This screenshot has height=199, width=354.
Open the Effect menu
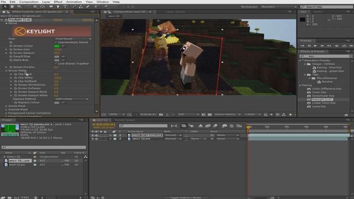pyautogui.click(x=58, y=2)
